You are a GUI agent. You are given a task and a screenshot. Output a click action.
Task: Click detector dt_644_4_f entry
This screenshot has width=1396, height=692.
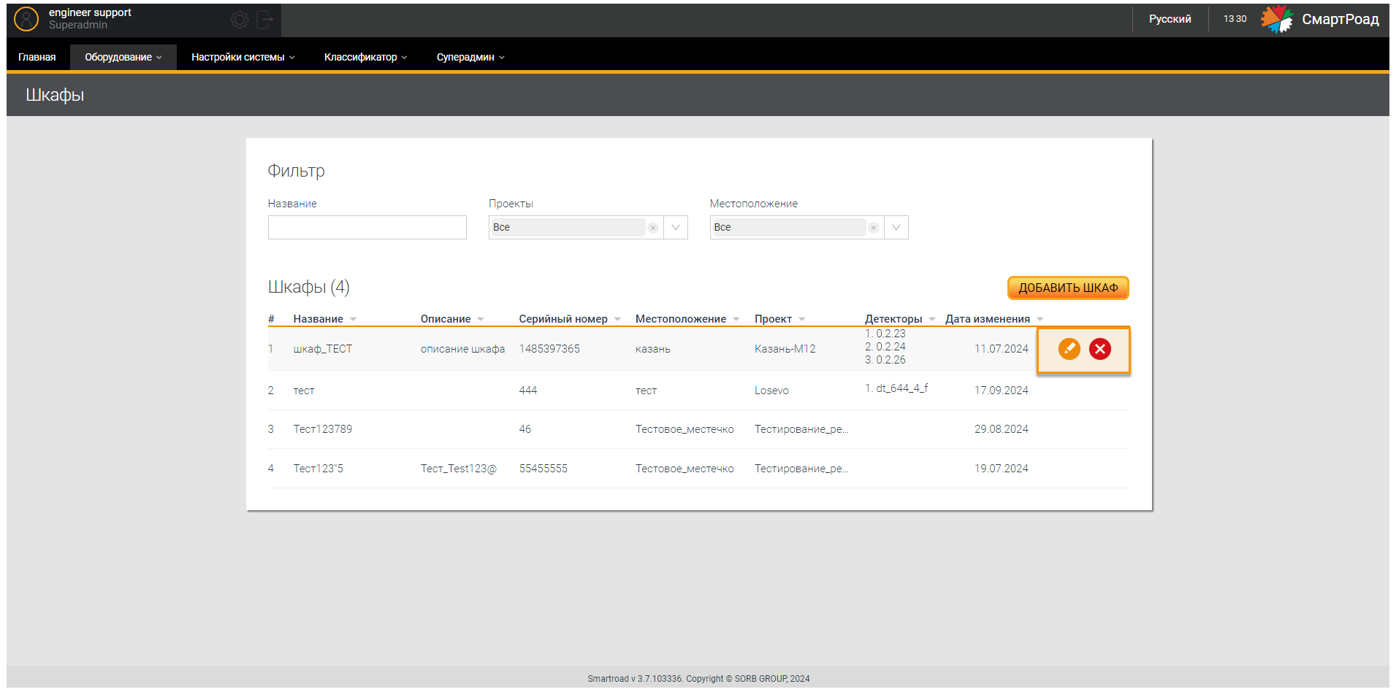coord(896,388)
